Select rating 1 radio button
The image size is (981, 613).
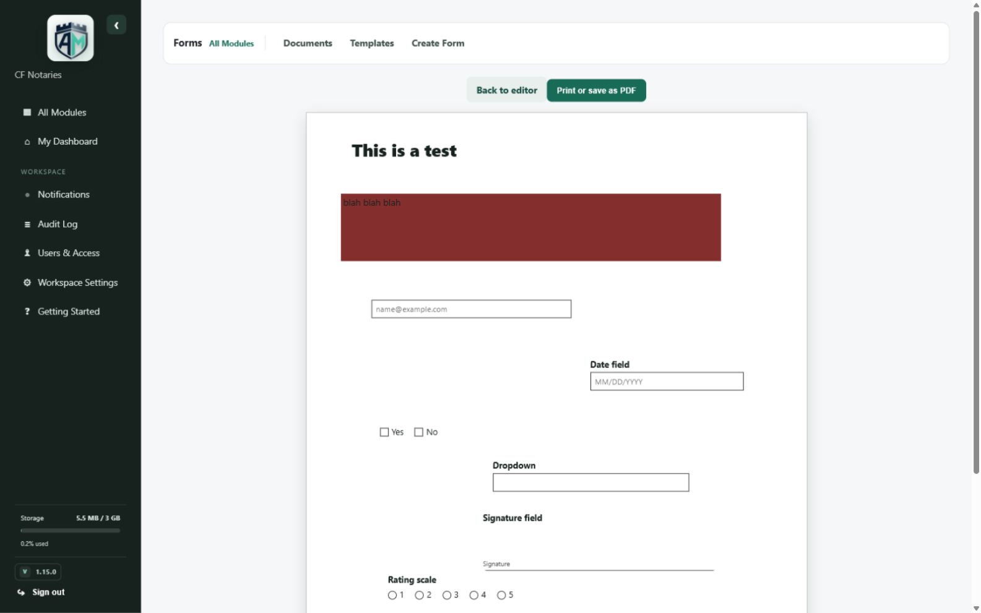(392, 596)
